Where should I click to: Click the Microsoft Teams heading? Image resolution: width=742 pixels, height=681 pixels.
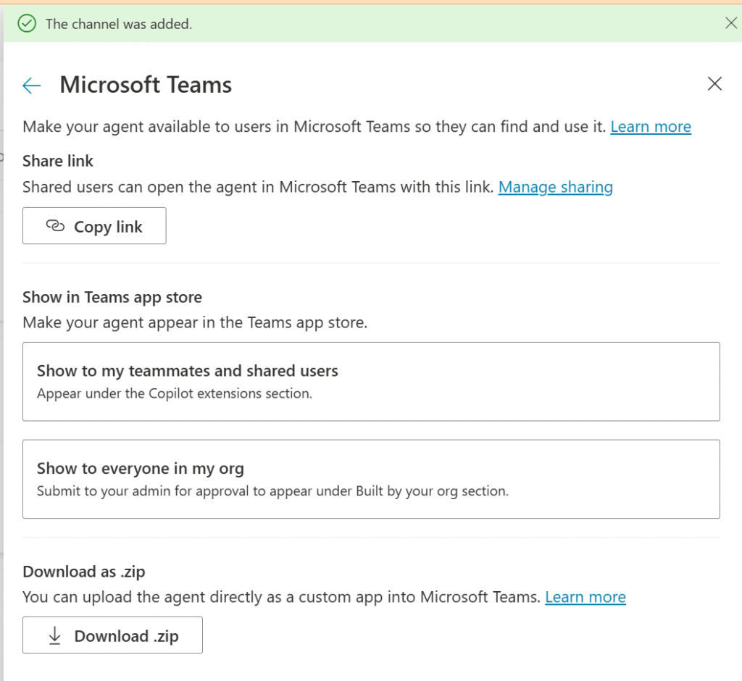pos(146,85)
